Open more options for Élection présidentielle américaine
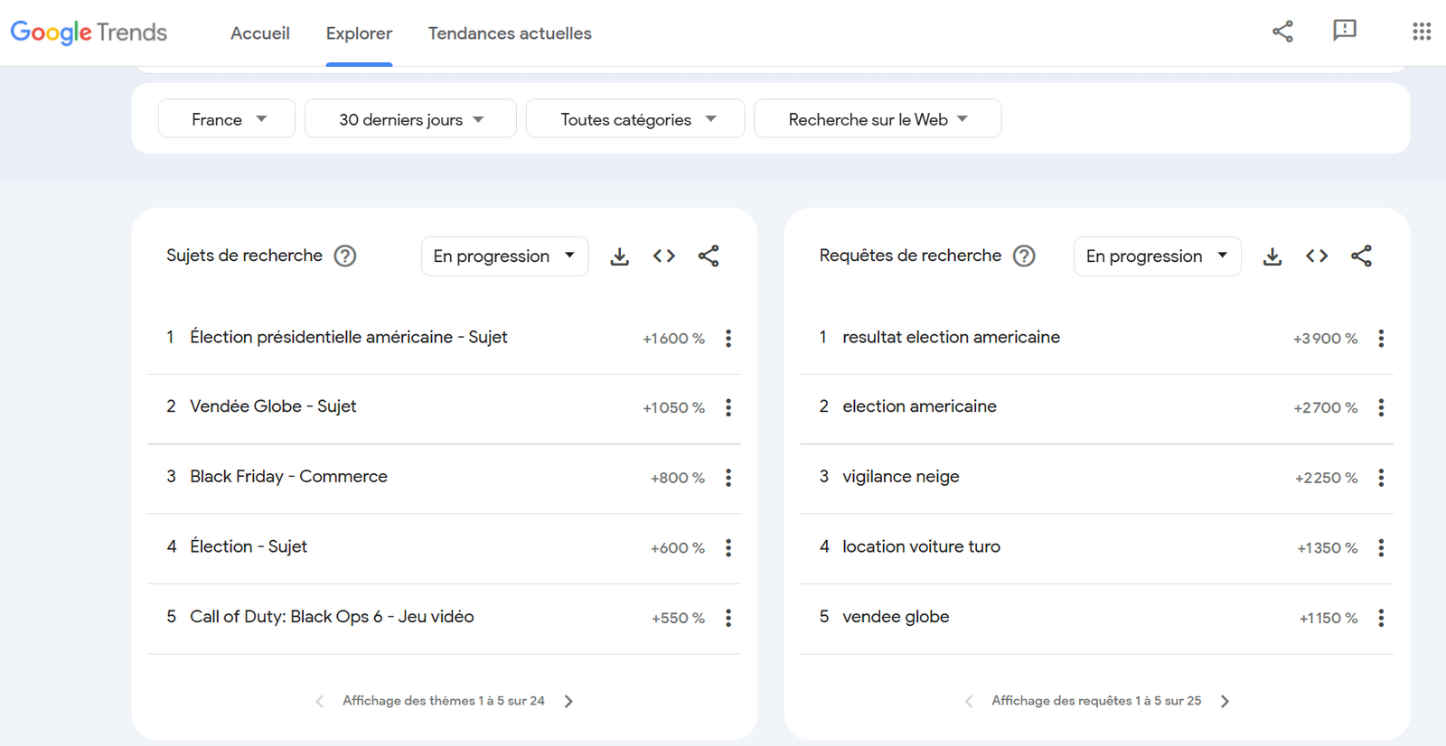Image resolution: width=1446 pixels, height=746 pixels. click(x=728, y=338)
